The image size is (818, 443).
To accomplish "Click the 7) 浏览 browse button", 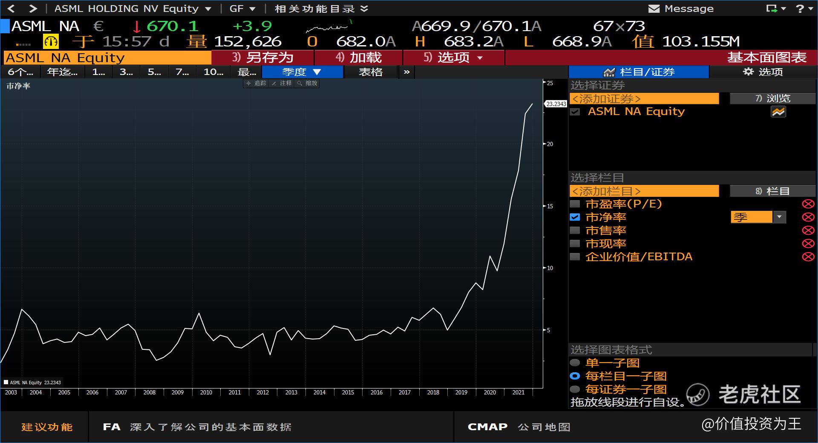I will pyautogui.click(x=772, y=99).
